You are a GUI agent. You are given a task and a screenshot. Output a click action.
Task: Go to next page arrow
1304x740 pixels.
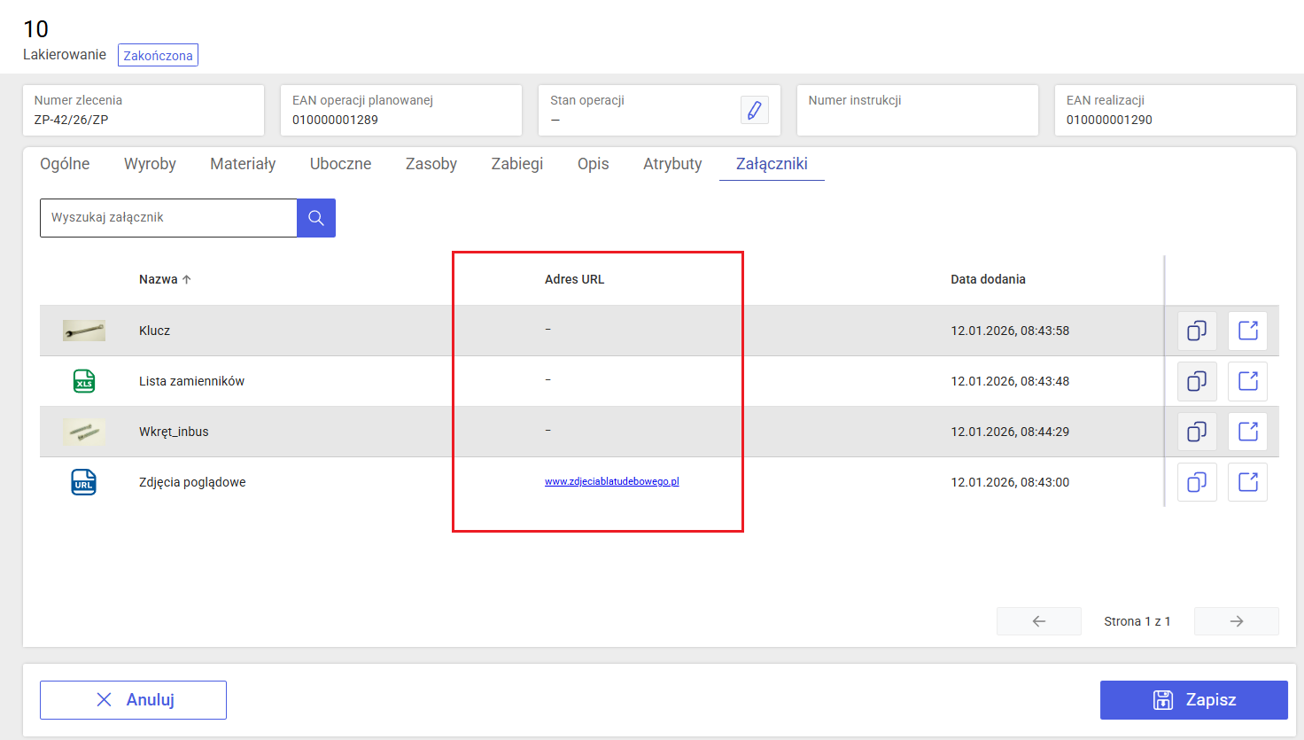(x=1237, y=621)
